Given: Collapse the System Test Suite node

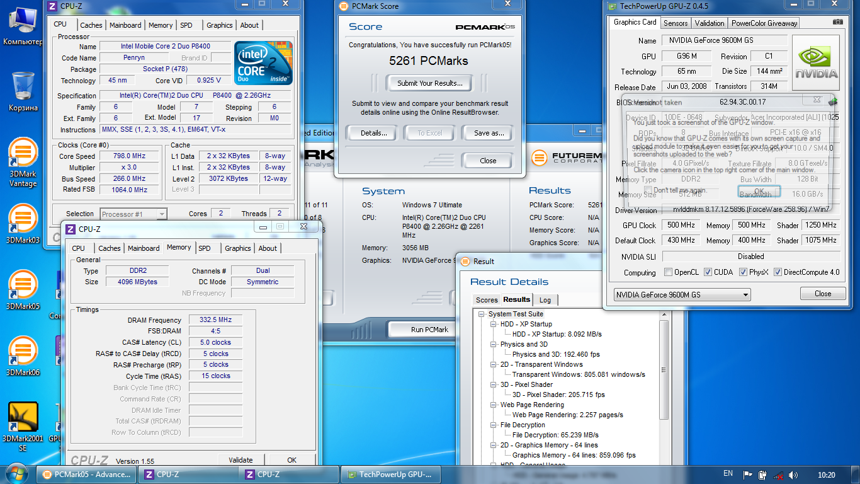Looking at the screenshot, I should coord(482,314).
